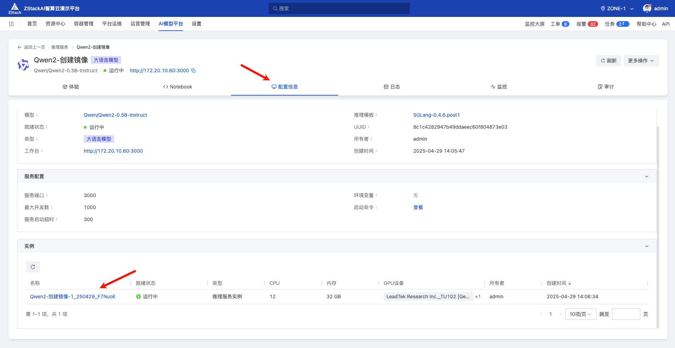The height and width of the screenshot is (348, 675).
Task: Switch to the 监控 tab
Action: (x=499, y=87)
